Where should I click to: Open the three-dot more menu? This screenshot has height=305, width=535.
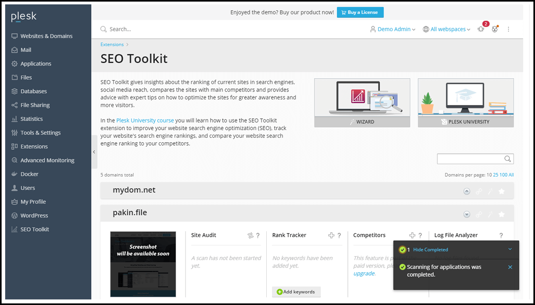508,29
